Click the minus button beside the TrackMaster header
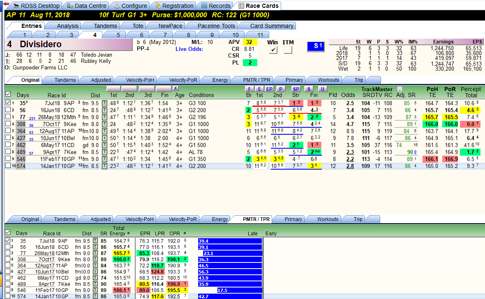The image size is (485, 299). pyautogui.click(x=400, y=89)
